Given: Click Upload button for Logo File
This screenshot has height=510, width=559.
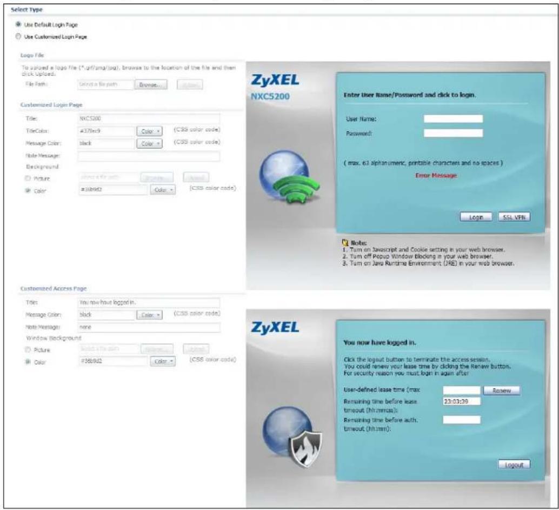Looking at the screenshot, I should click(190, 84).
